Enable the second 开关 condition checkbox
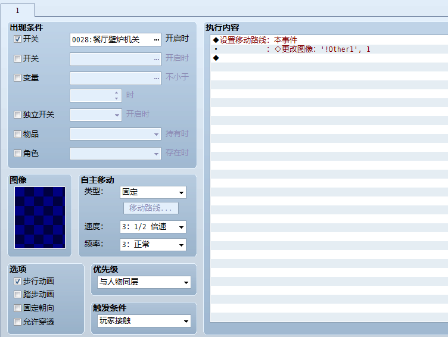448x337 pixels. pos(17,59)
